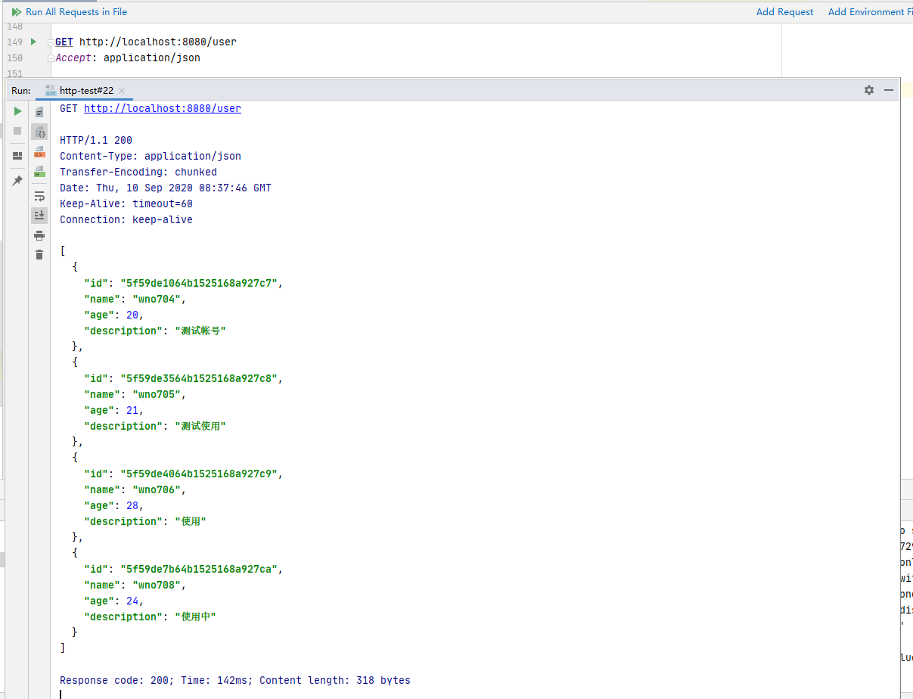Rerun the request with green play button

click(x=17, y=111)
